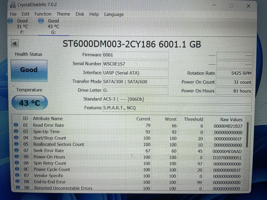The image size is (267, 200).
Task: Open the Function menu
Action: (43, 14)
